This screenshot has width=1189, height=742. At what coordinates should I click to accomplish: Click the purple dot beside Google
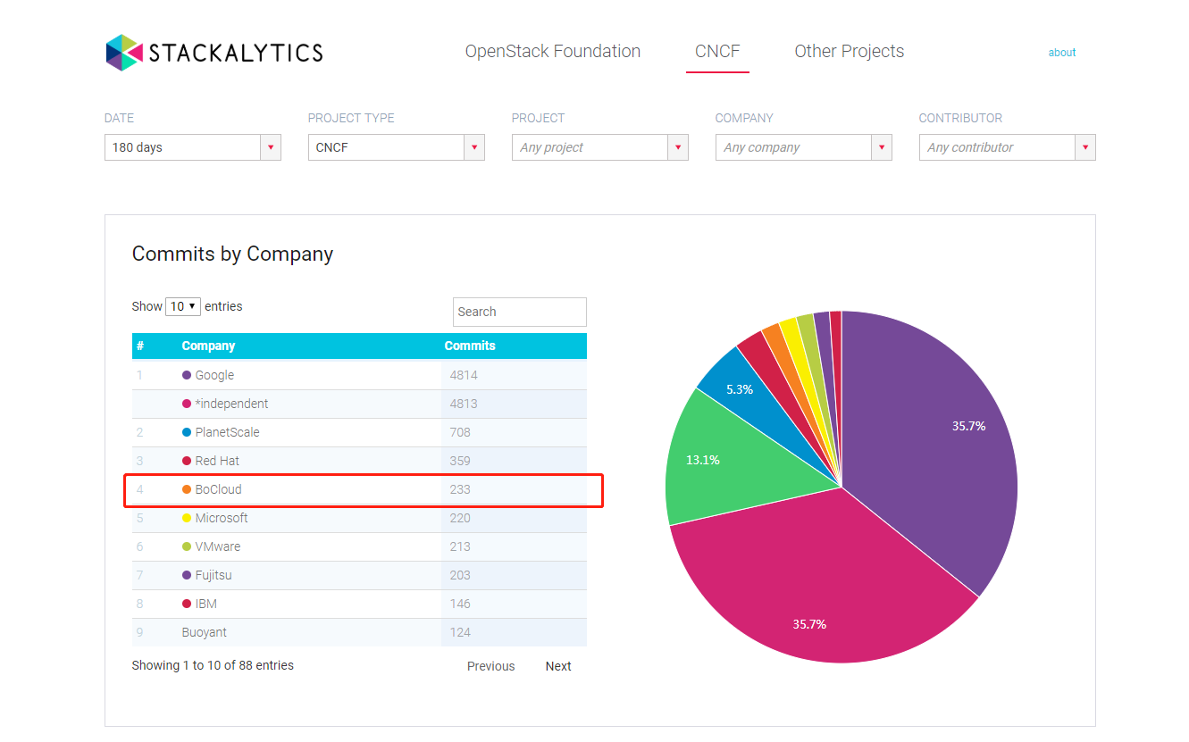187,375
